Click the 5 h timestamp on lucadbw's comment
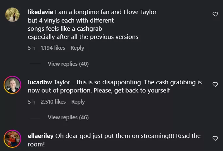The width and height of the screenshot is (223, 151). 31,102
